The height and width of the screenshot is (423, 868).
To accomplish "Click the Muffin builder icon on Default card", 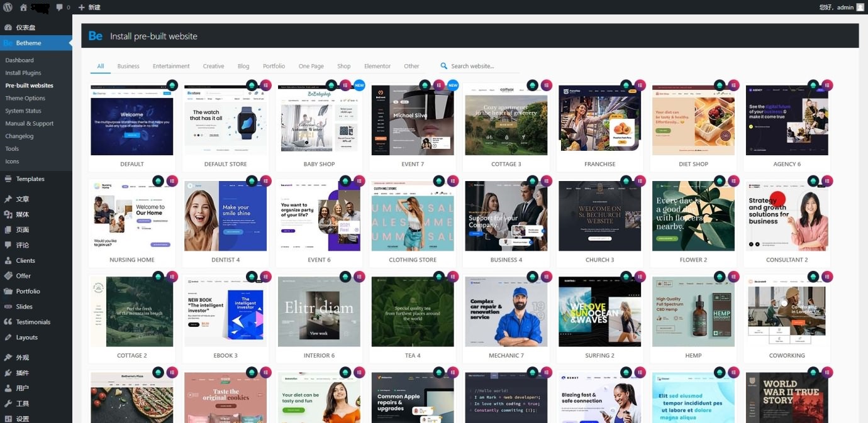I will click(172, 85).
